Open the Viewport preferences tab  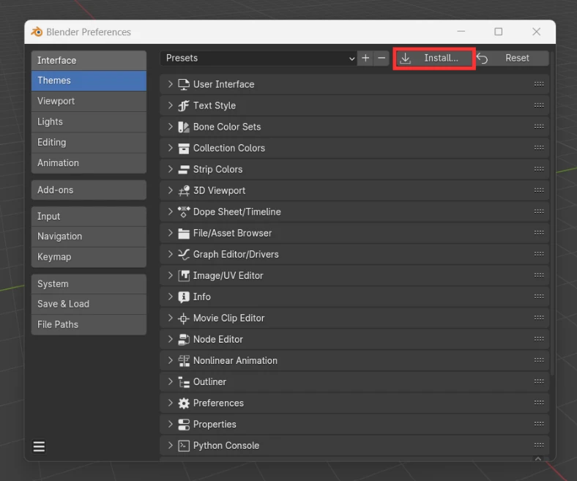tap(89, 101)
